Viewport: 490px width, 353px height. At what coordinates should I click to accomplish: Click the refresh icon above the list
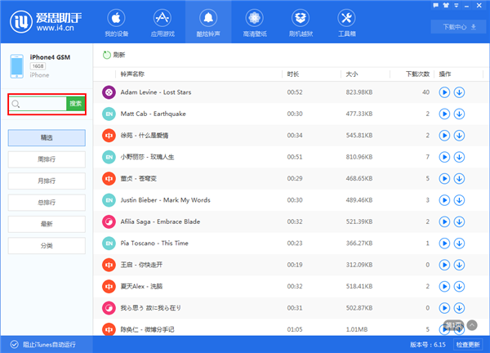[x=106, y=55]
